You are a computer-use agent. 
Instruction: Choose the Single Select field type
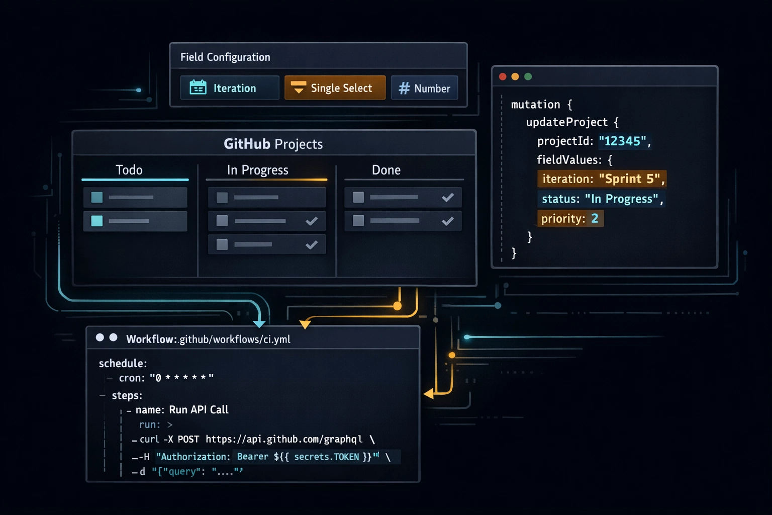point(335,88)
